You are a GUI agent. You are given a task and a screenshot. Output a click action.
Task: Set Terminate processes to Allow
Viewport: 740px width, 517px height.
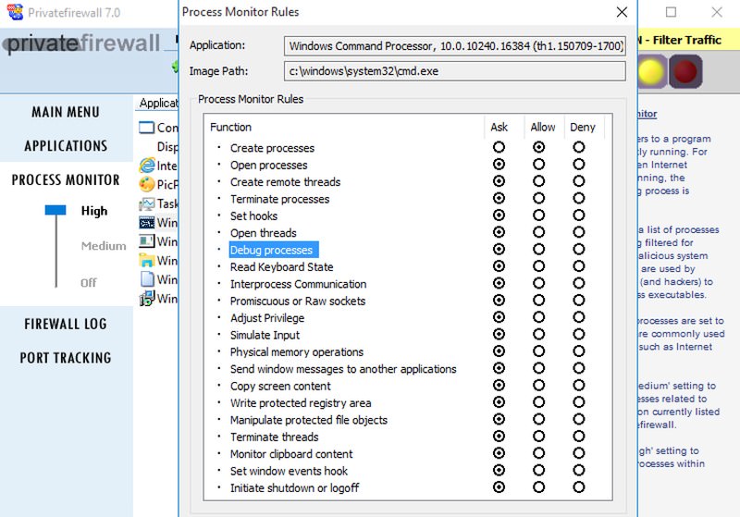point(538,198)
